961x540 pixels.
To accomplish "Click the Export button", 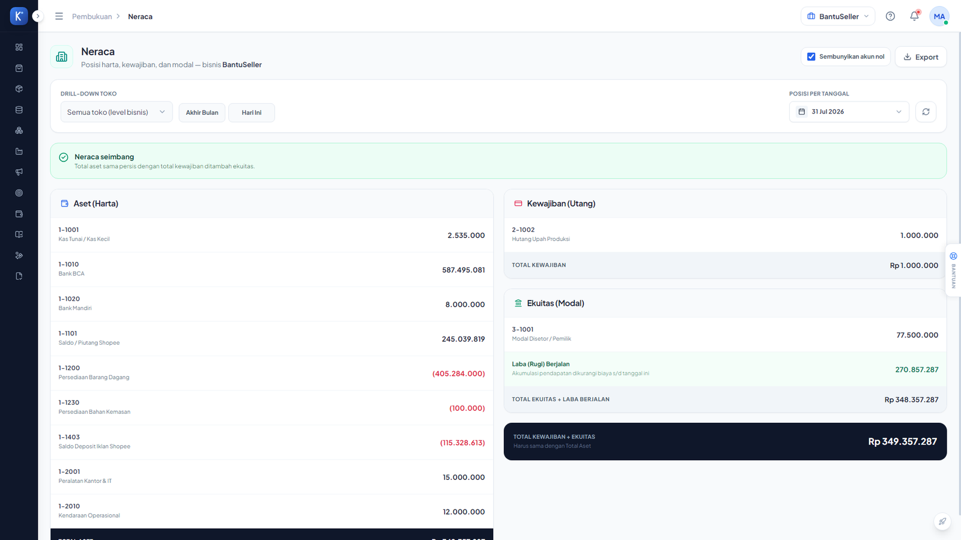I will click(921, 56).
